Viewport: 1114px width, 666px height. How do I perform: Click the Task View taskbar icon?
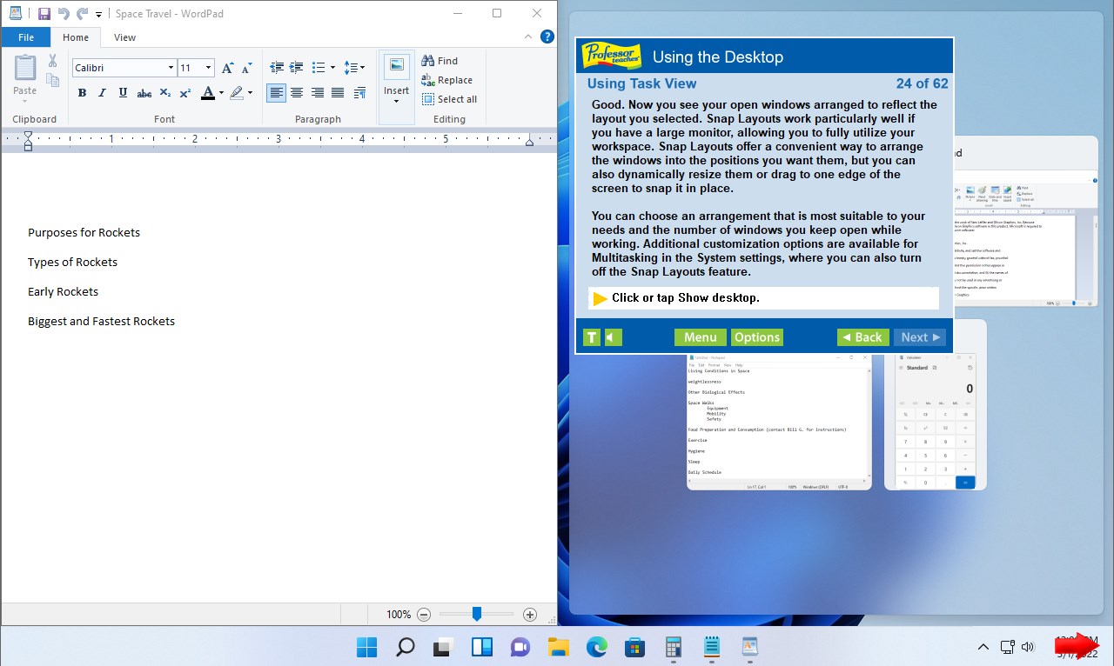tap(443, 647)
